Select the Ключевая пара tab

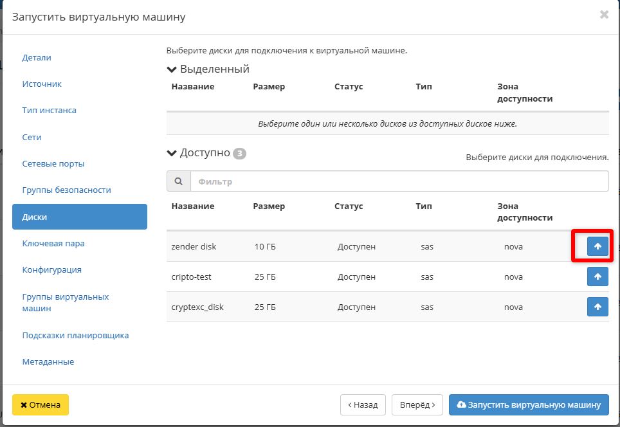click(x=53, y=243)
